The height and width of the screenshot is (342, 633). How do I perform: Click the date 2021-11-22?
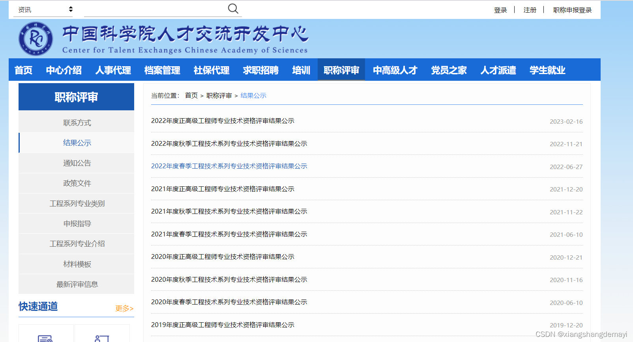(x=566, y=212)
